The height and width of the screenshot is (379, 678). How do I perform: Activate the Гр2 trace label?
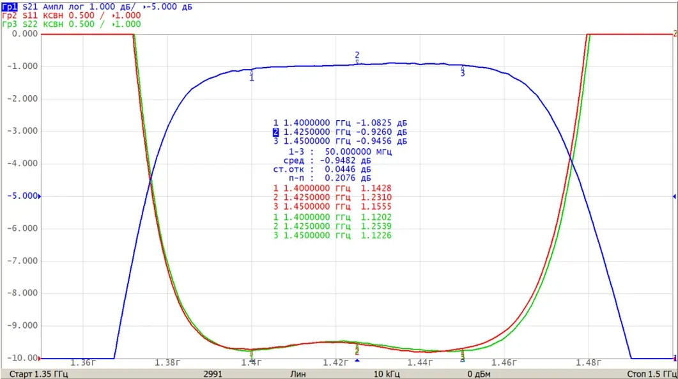click(x=10, y=15)
